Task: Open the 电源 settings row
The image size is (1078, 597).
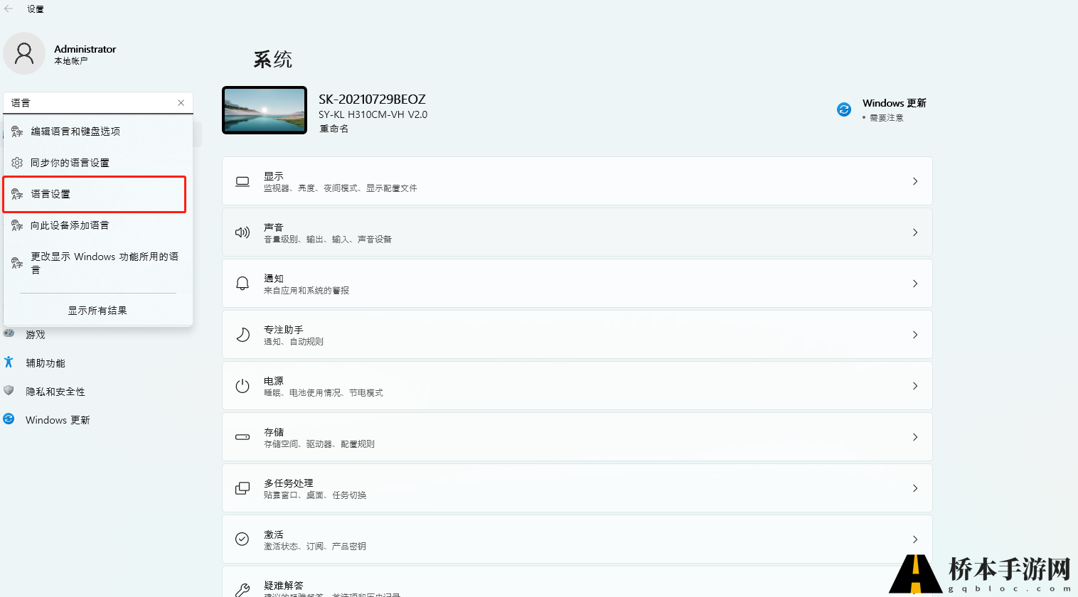Action: (x=577, y=386)
